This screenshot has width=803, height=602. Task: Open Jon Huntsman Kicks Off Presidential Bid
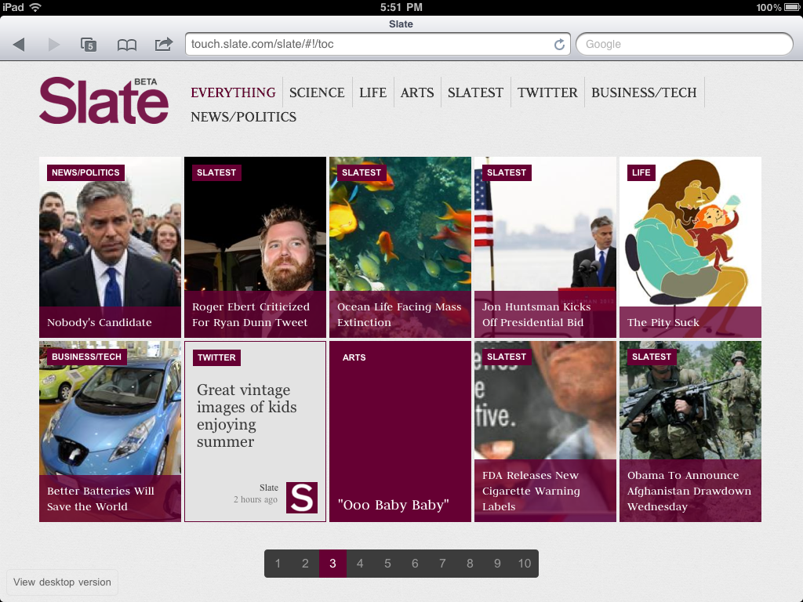(546, 247)
